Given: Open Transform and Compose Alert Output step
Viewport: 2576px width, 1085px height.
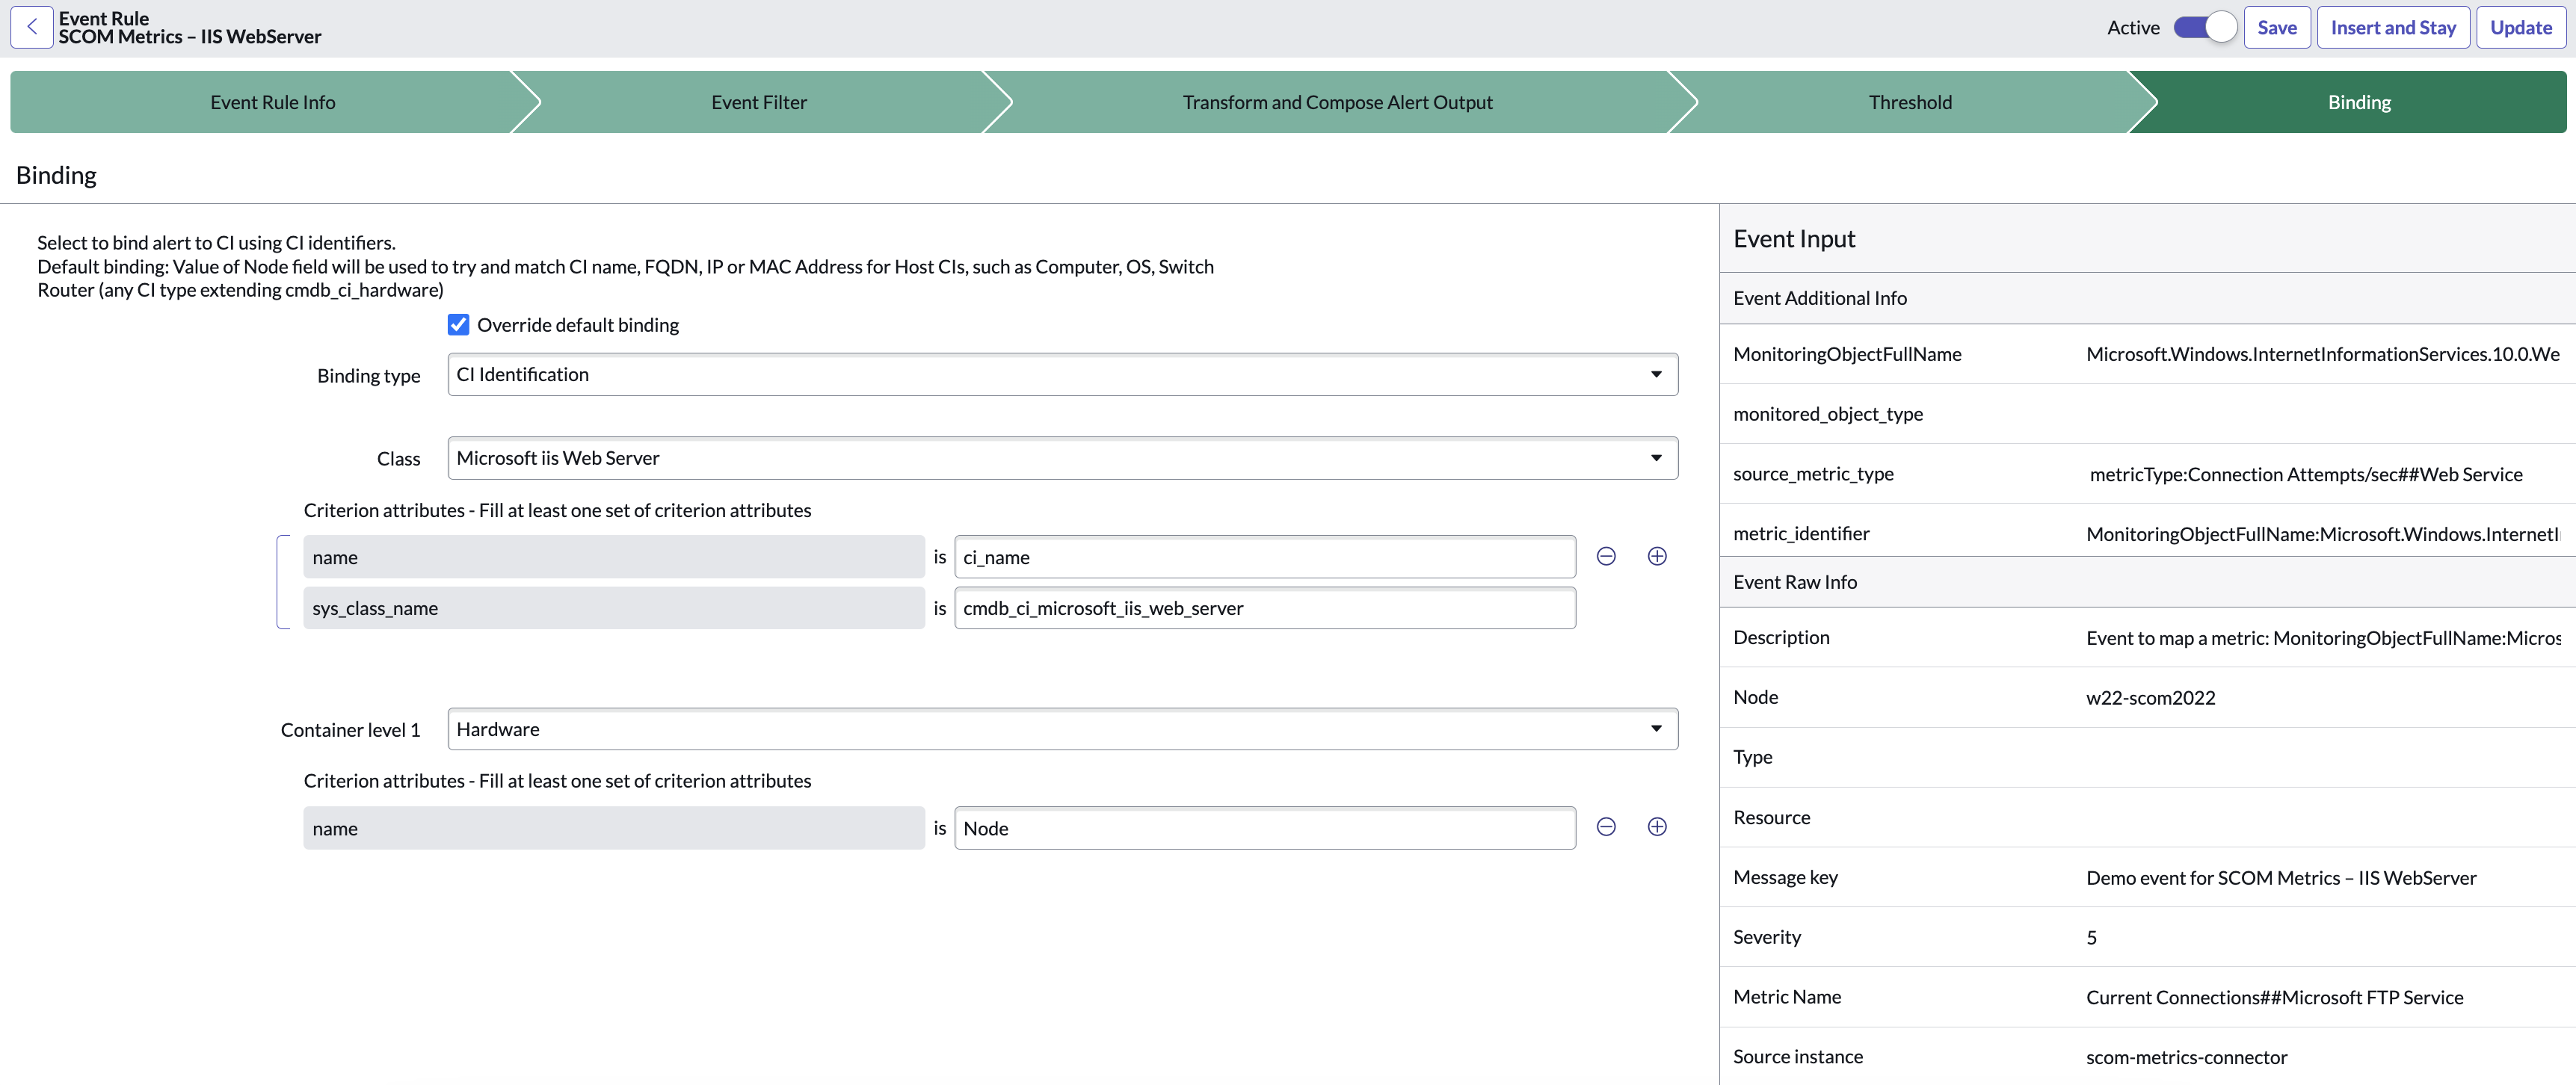Looking at the screenshot, I should pyautogui.click(x=1337, y=102).
